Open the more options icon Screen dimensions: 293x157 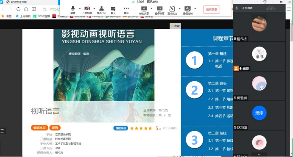(x=126, y=10)
